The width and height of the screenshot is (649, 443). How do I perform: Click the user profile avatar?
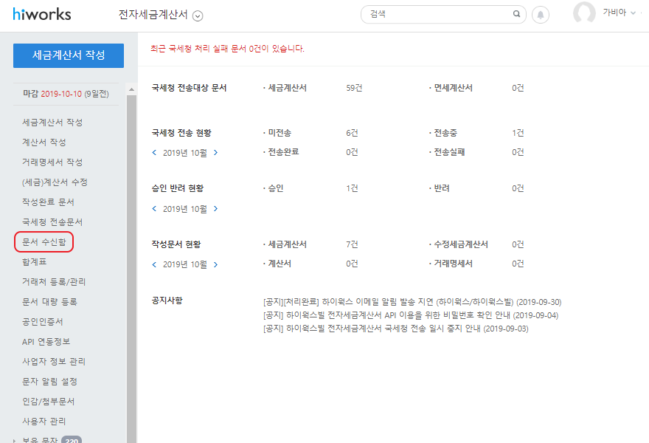click(x=584, y=13)
